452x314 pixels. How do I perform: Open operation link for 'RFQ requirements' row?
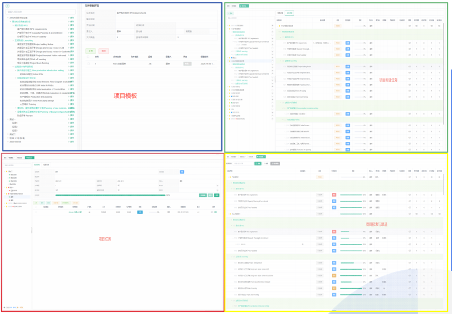point(71,29)
